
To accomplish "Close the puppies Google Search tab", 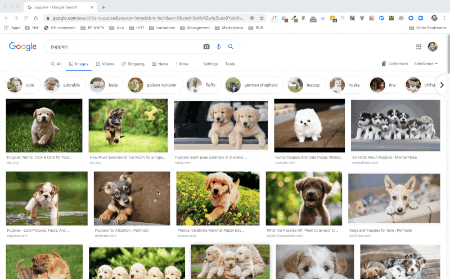I will coord(92,7).
